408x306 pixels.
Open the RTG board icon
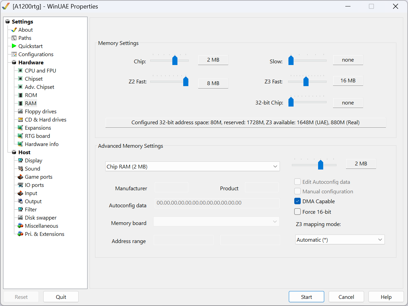[20, 136]
